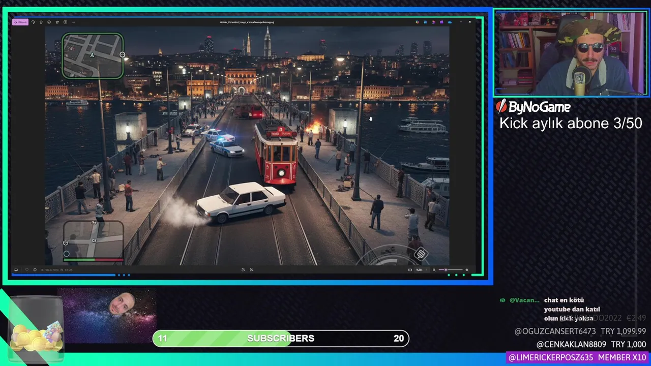Minimize the Photos window
651x366 pixels.
pos(461,22)
